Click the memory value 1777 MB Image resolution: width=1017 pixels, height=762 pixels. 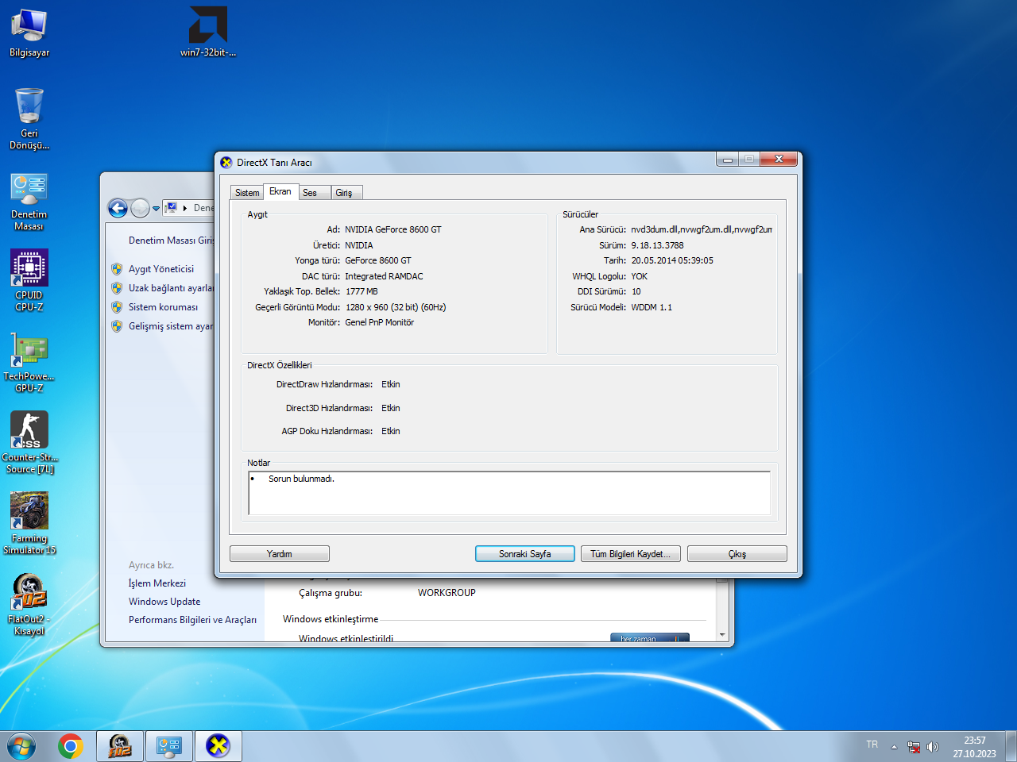pos(362,291)
